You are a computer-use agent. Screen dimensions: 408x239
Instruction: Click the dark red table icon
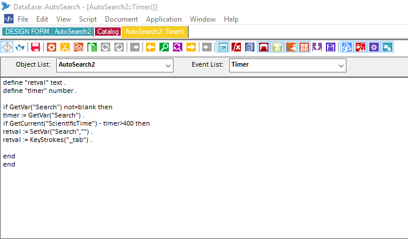pos(264,47)
